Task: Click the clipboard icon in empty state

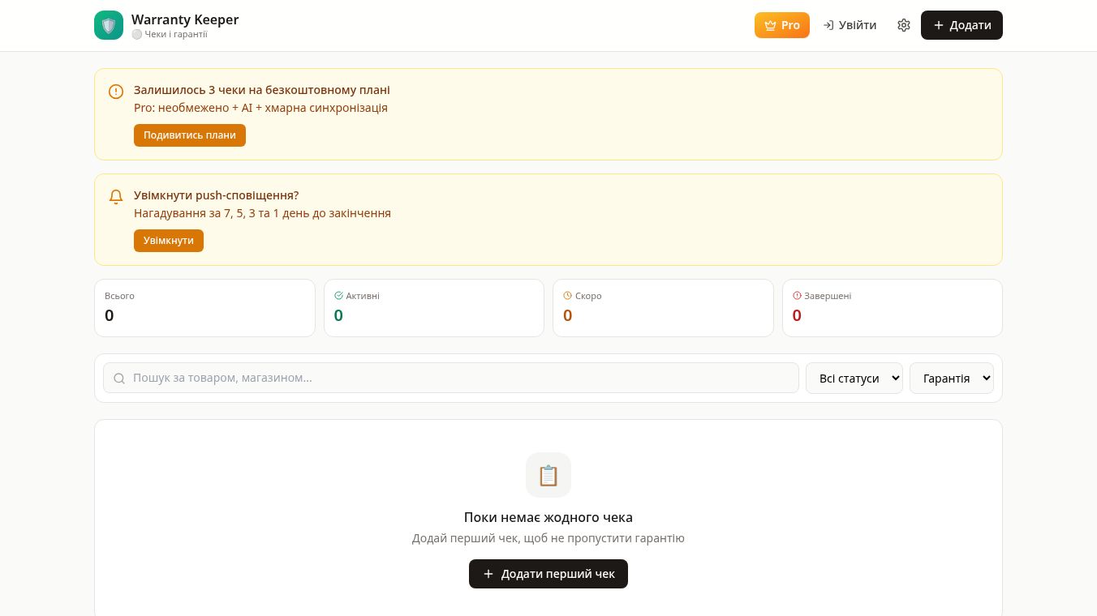Action: pyautogui.click(x=548, y=475)
